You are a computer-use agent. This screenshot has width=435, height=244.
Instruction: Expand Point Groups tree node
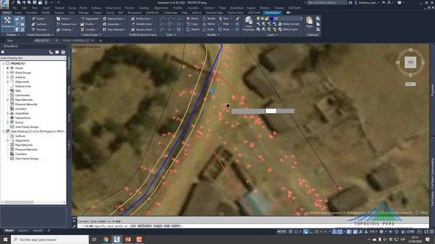7,73
